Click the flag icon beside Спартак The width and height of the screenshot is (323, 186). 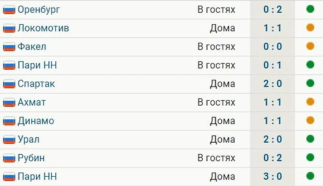(x=9, y=84)
